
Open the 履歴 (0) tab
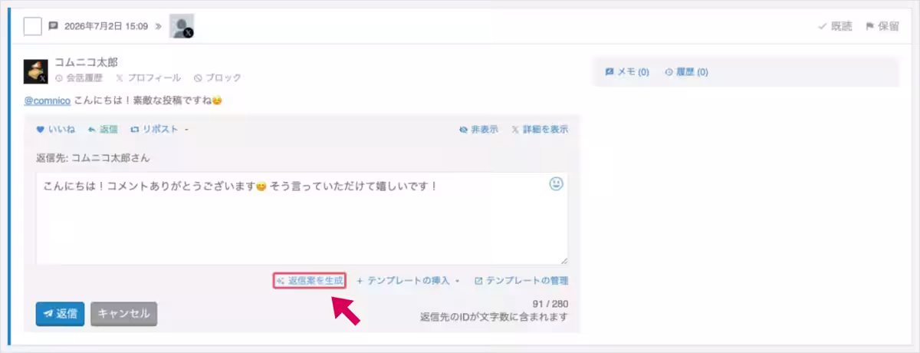pos(686,72)
